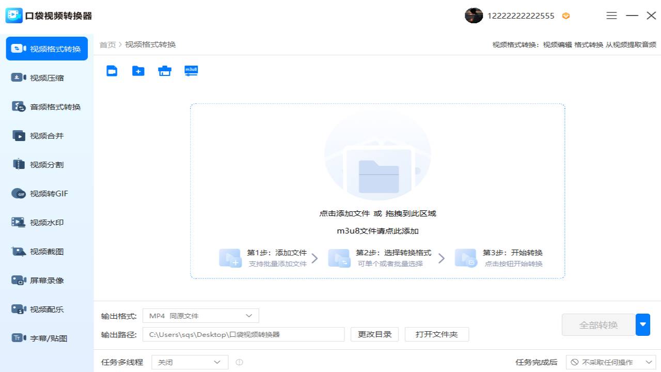Open the 输出格式 MP4 dropdown
Viewport: 661px width, 372px height.
tap(200, 315)
